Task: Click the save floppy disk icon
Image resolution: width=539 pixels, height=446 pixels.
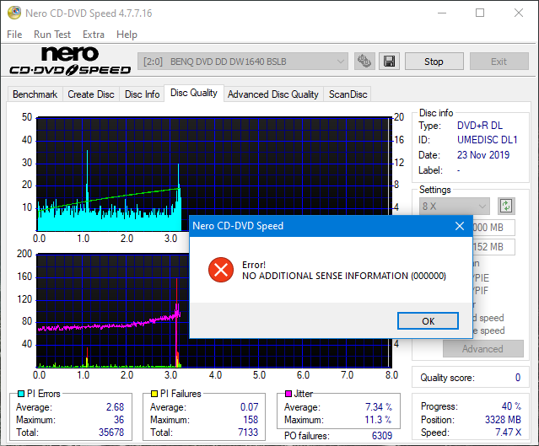Action: pos(389,62)
